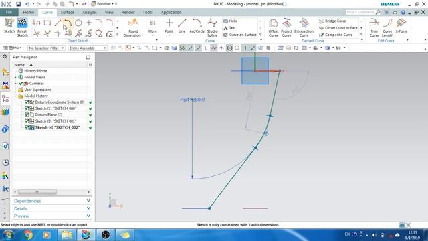Open the Menu dropdown on the top border bar

click(x=12, y=48)
